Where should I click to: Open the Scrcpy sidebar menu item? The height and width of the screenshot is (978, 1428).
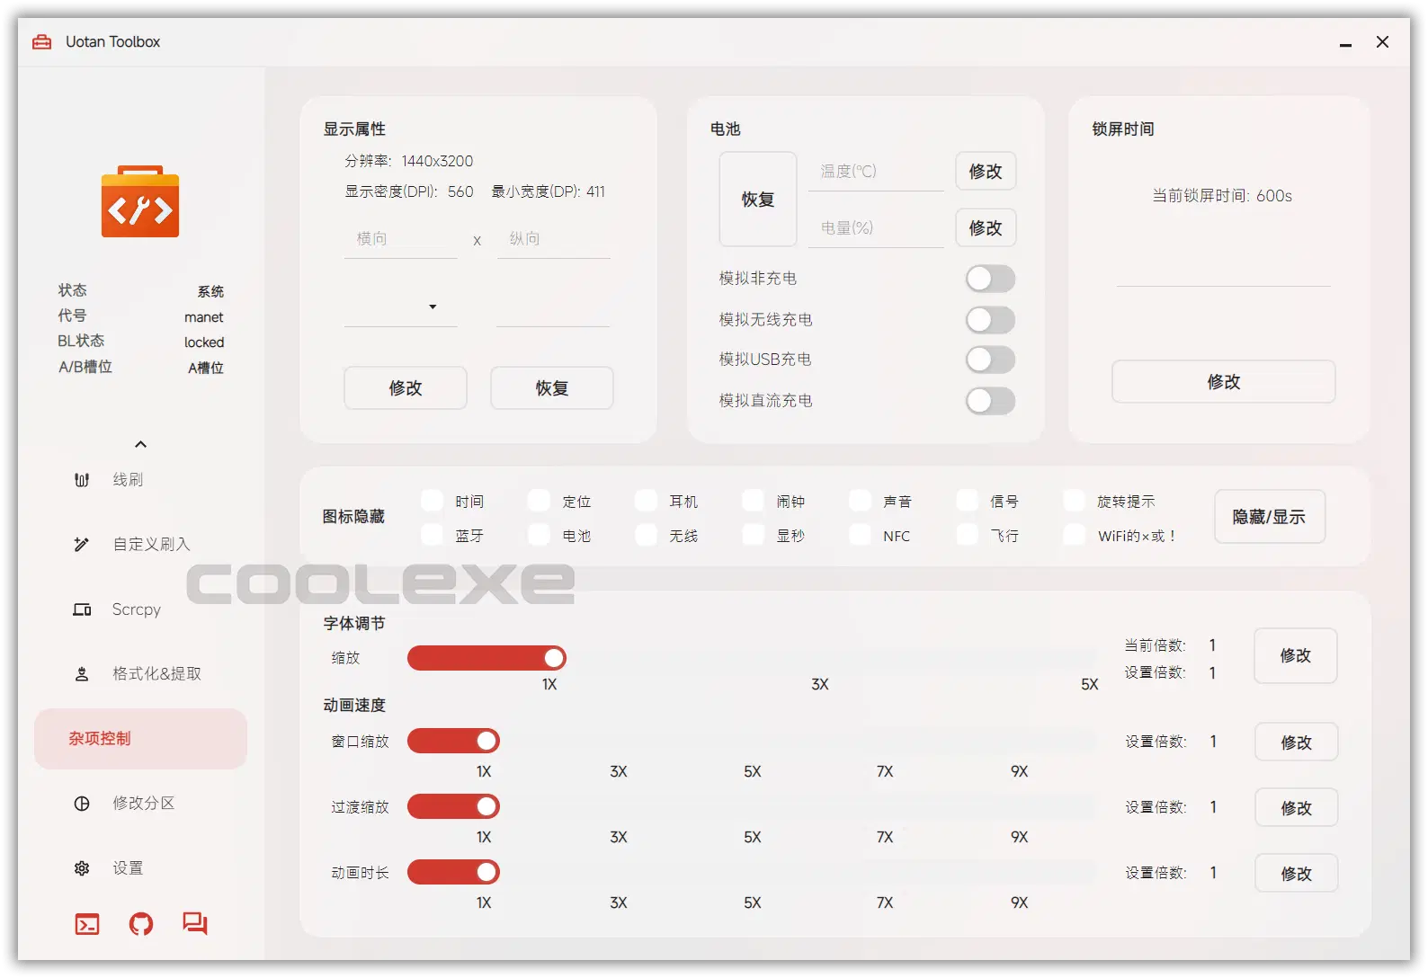click(140, 609)
